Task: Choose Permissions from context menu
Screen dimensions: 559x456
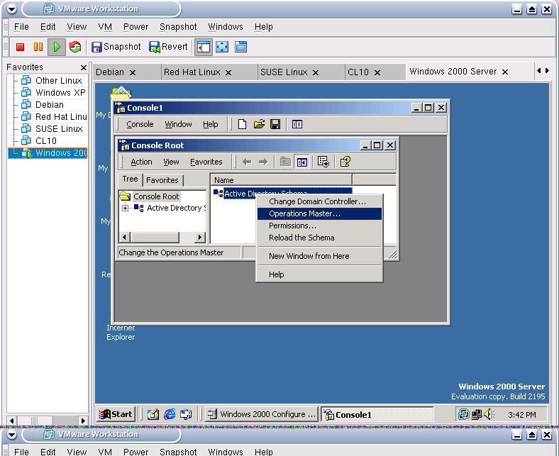Action: [319, 226]
